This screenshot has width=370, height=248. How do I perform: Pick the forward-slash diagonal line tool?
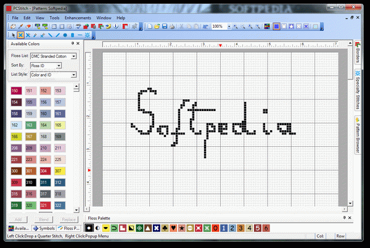pyautogui.click(x=57, y=35)
